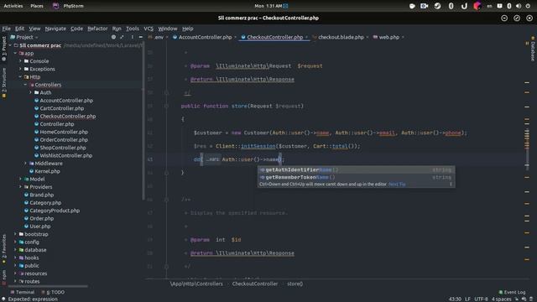537x302 pixels.
Task: Click the keyboard language 'en' indicator
Action: pos(489,6)
